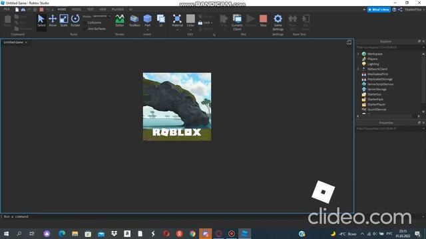
Task: Open the account username dropdown
Action: click(x=414, y=9)
